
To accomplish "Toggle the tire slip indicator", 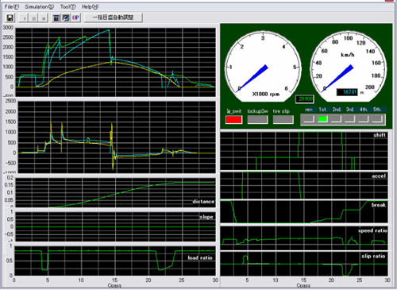I will coord(283,119).
